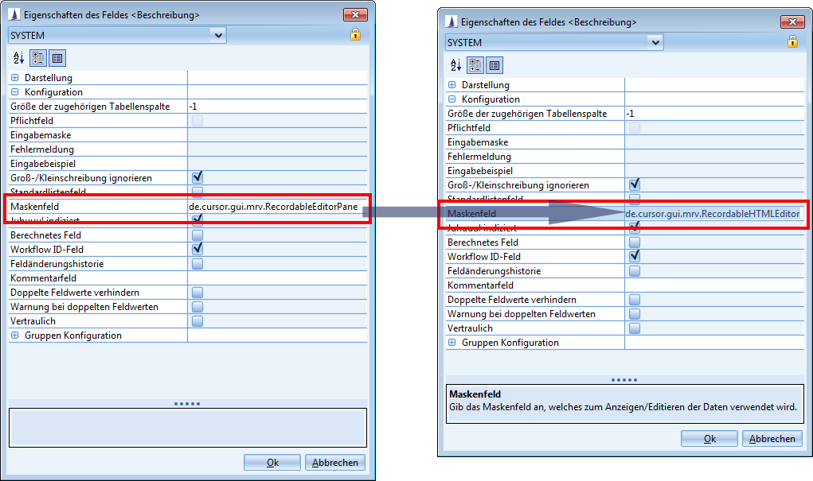Click property pages icon in RecordableEditorPane dialog
Image resolution: width=813 pixels, height=481 pixels.
57,58
